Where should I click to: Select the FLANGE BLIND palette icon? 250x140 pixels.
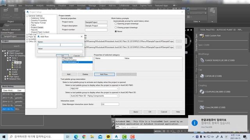tap(202, 60)
